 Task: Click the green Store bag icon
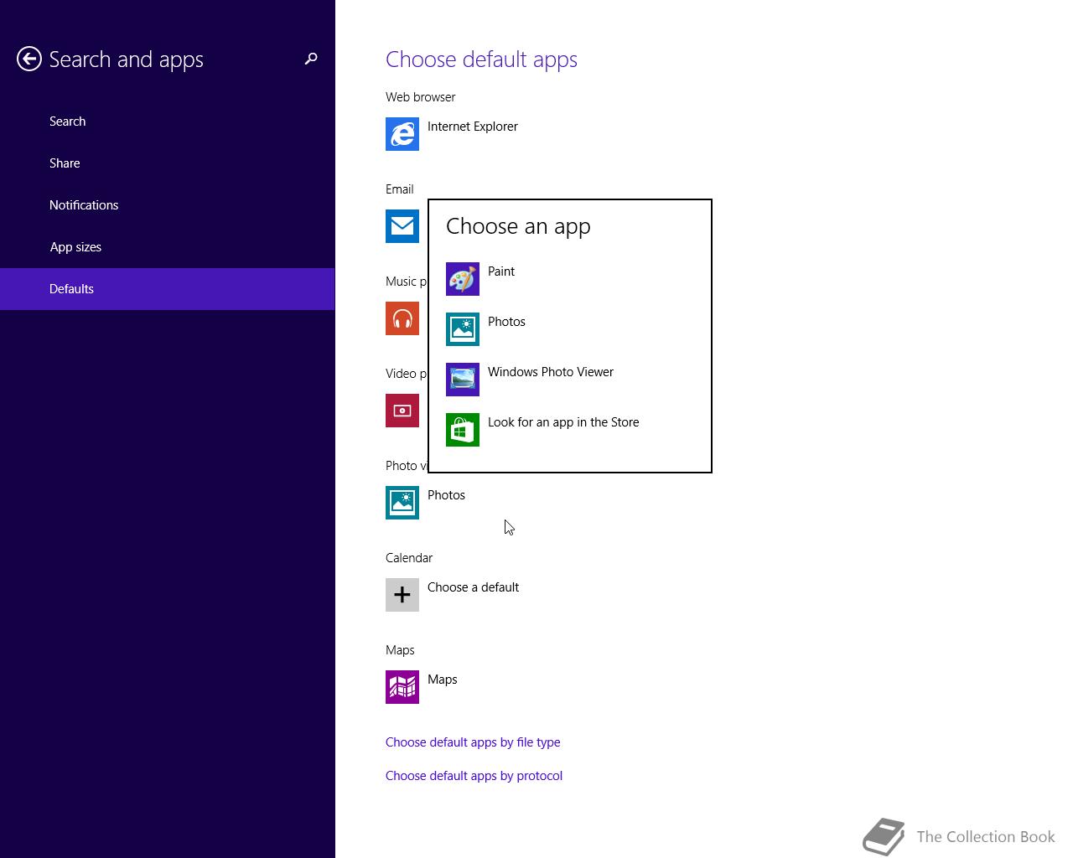pyautogui.click(x=463, y=430)
